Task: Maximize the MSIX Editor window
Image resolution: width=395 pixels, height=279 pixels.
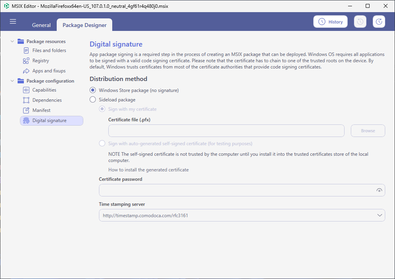Action: 368,6
